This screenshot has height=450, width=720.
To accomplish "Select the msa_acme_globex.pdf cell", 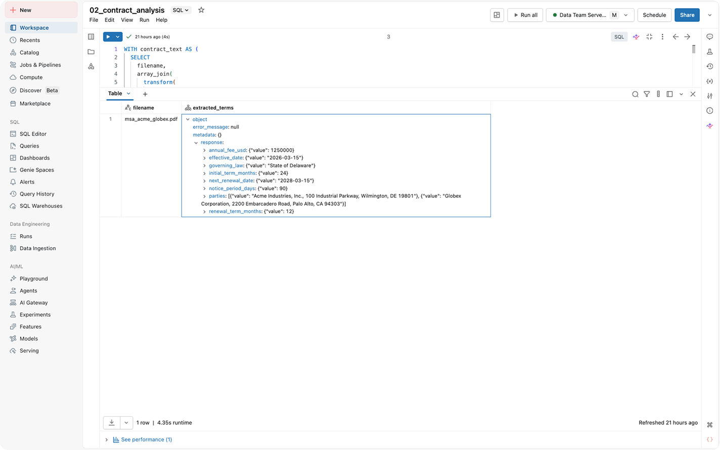I will coord(151,119).
